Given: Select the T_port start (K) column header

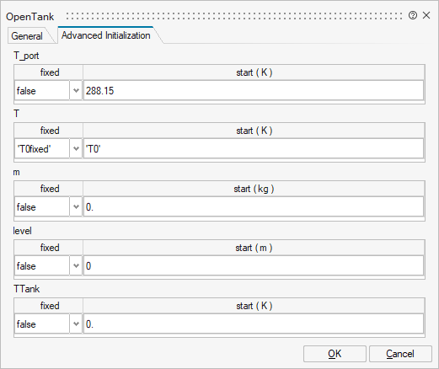Looking at the screenshot, I should point(254,72).
